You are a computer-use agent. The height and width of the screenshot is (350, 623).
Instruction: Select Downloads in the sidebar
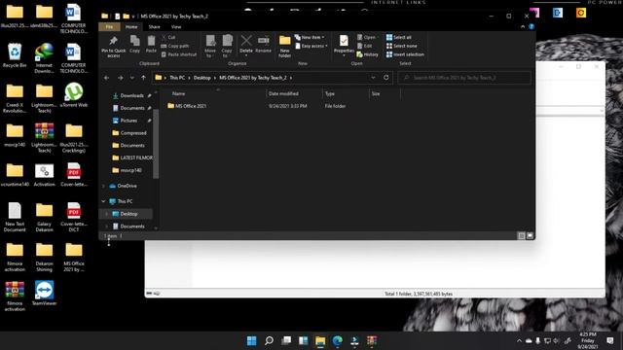tap(131, 95)
